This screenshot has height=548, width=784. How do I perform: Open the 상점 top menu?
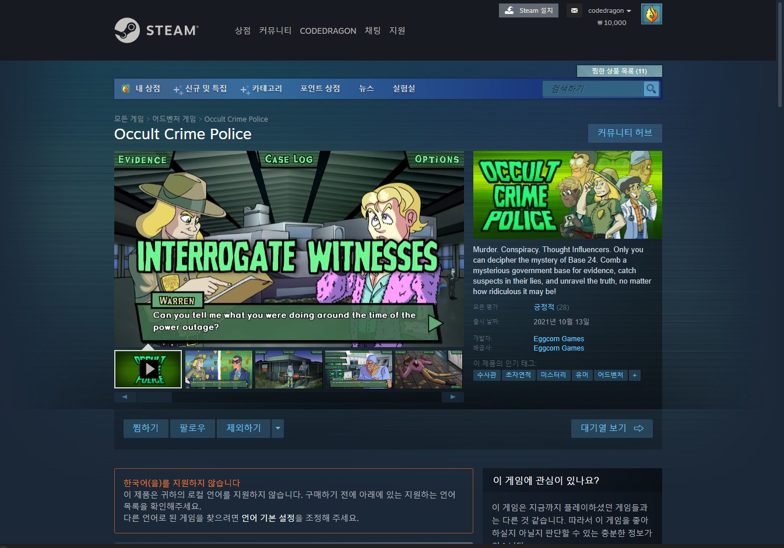[x=242, y=30]
